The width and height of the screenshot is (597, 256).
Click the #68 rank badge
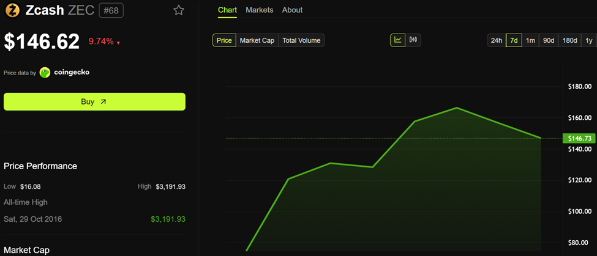point(111,10)
